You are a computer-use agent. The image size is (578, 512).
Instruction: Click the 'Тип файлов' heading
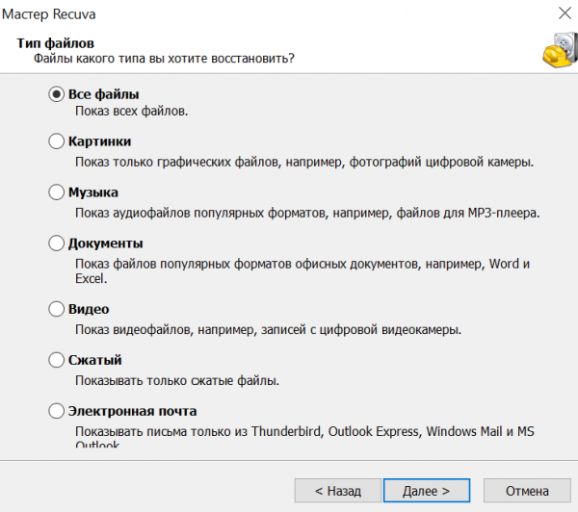click(x=55, y=43)
